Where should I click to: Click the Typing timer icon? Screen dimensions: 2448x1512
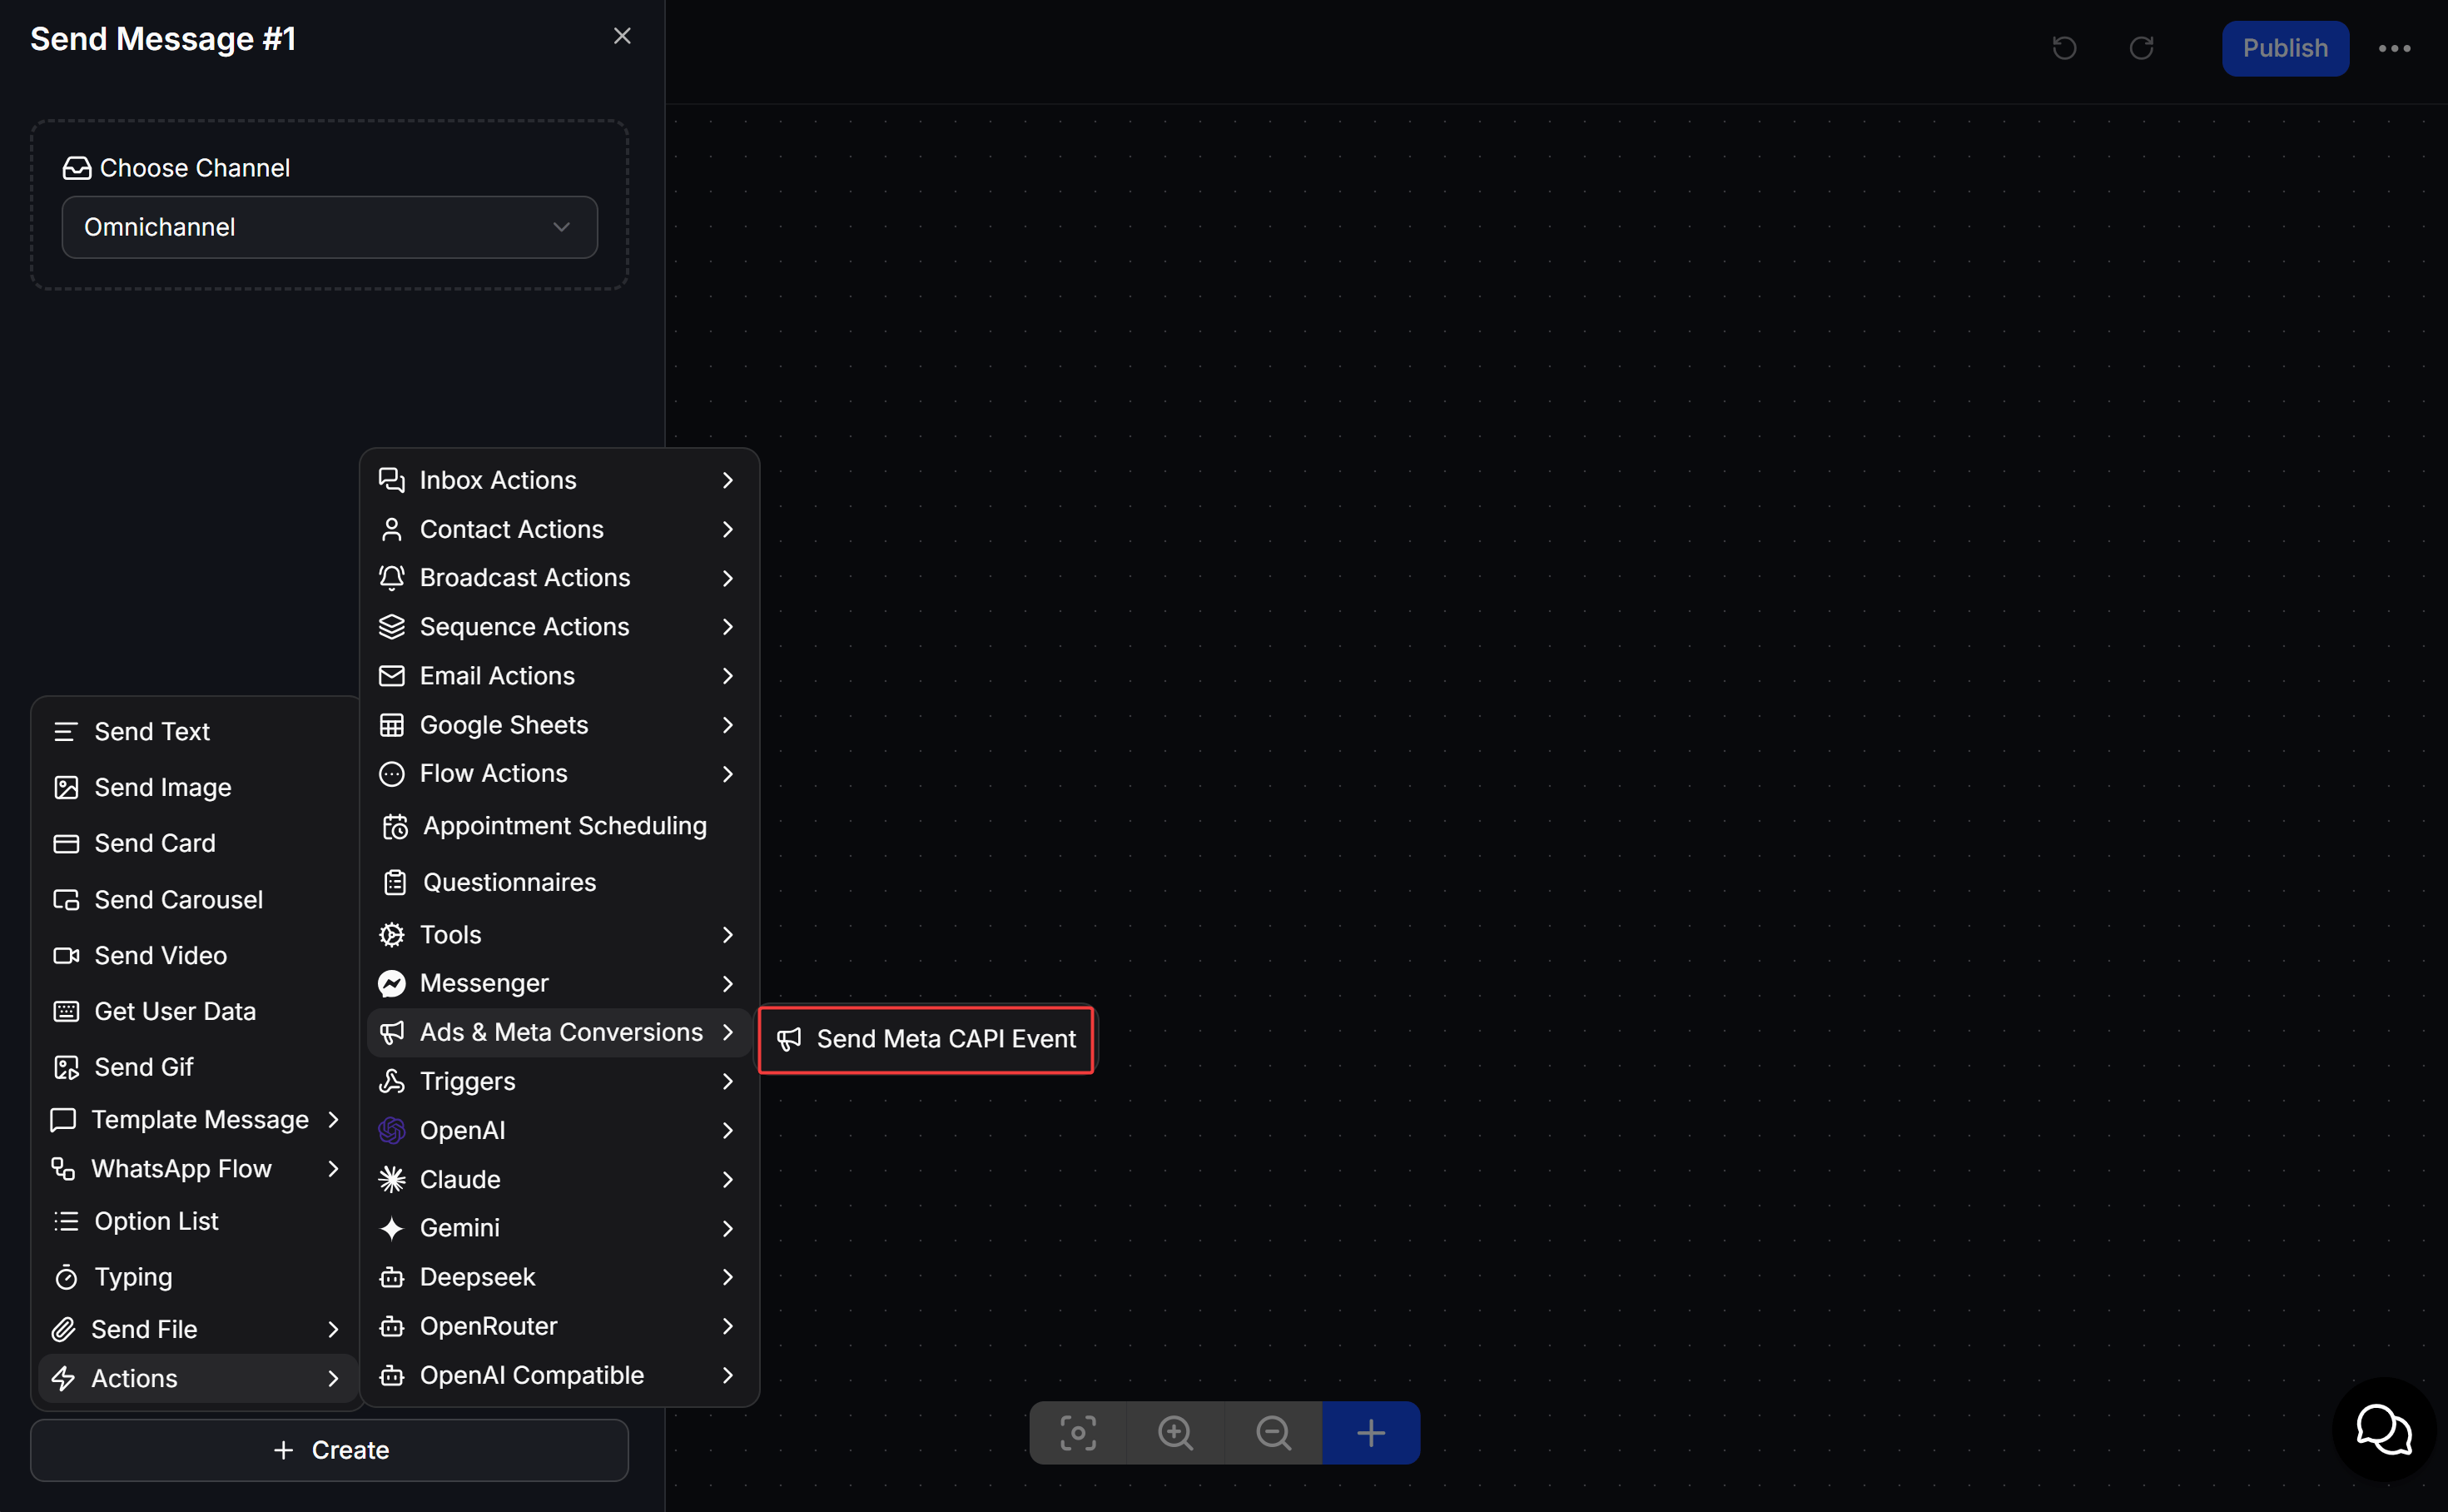(x=66, y=1277)
